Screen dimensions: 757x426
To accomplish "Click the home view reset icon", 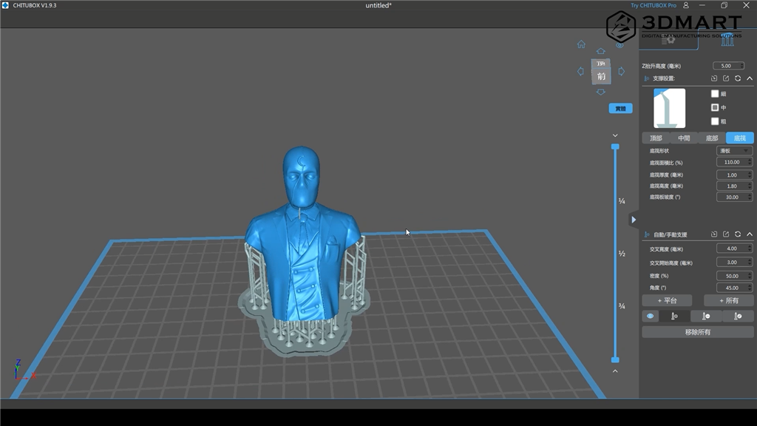I will (581, 44).
